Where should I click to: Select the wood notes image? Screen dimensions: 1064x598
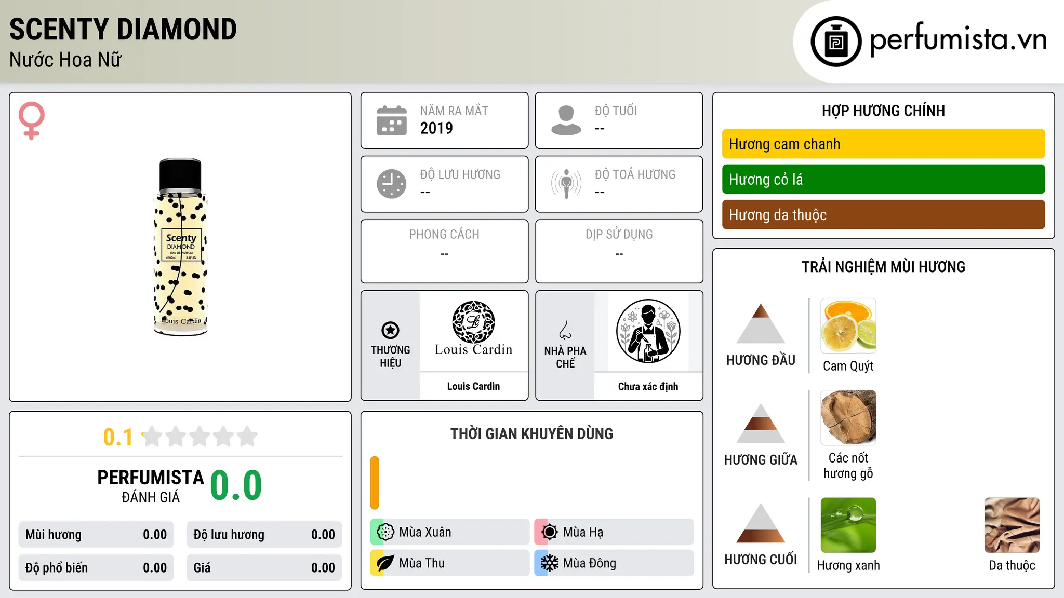848,418
